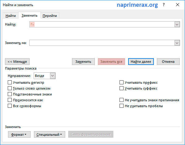Expand the Направление Везде dropdown
Viewport: 185px width, 145px height.
(x=53, y=76)
